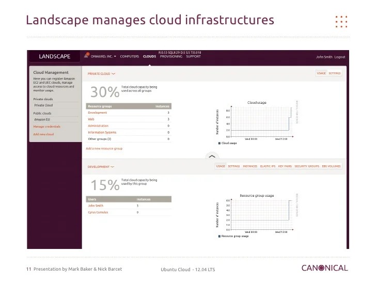Open the PROVISIONING menu
Viewport: 376px width, 282px height.
click(x=171, y=57)
